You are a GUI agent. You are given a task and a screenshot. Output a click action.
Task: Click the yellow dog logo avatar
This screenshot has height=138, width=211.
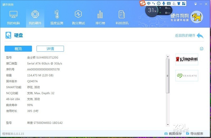[x=196, y=17]
